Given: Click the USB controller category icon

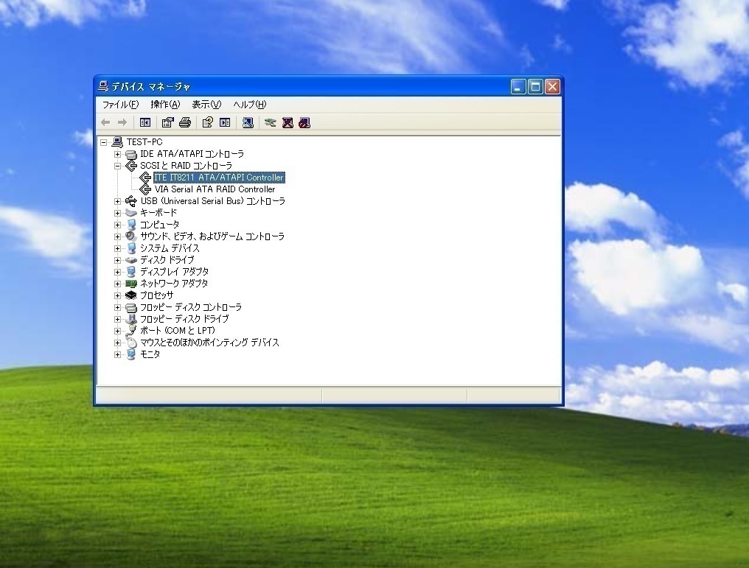Looking at the screenshot, I should coord(131,201).
